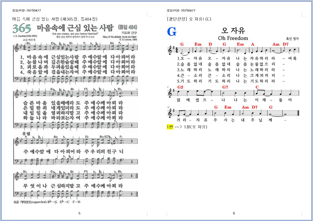This screenshot has height=221, width=313.
Task: Click refrain lyric '주 예수앞에 다아뢰어라 주우리의 친구니'
Action: (x=73, y=151)
